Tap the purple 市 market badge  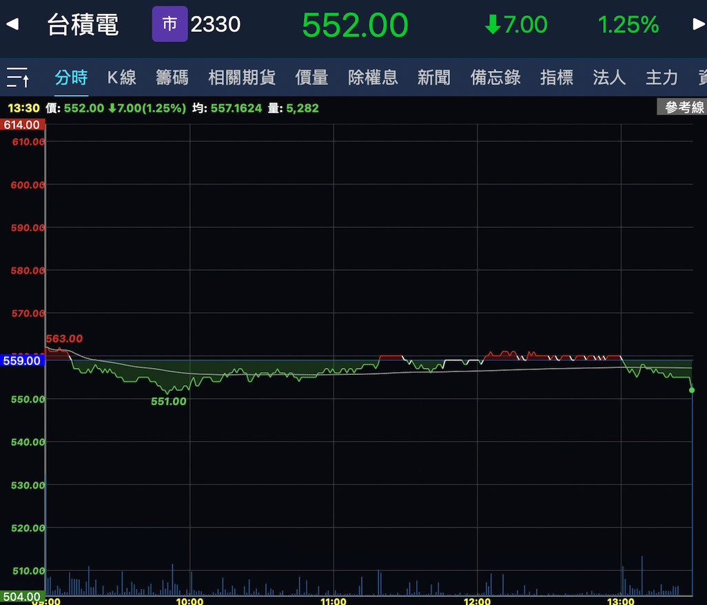click(x=170, y=24)
